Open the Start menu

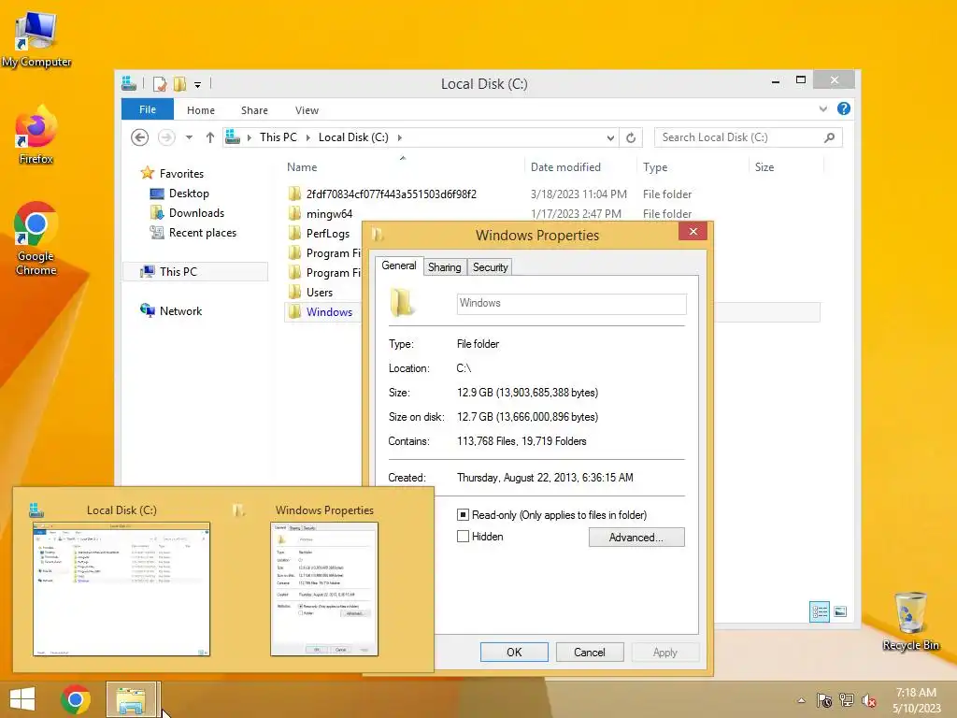tap(22, 699)
